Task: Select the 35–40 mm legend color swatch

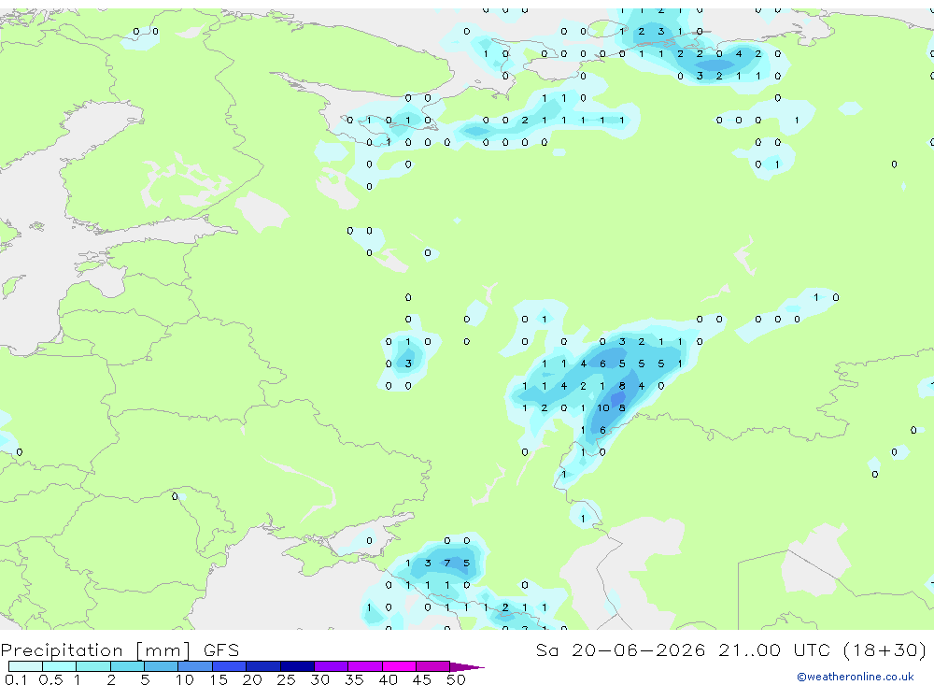Action: point(365,666)
